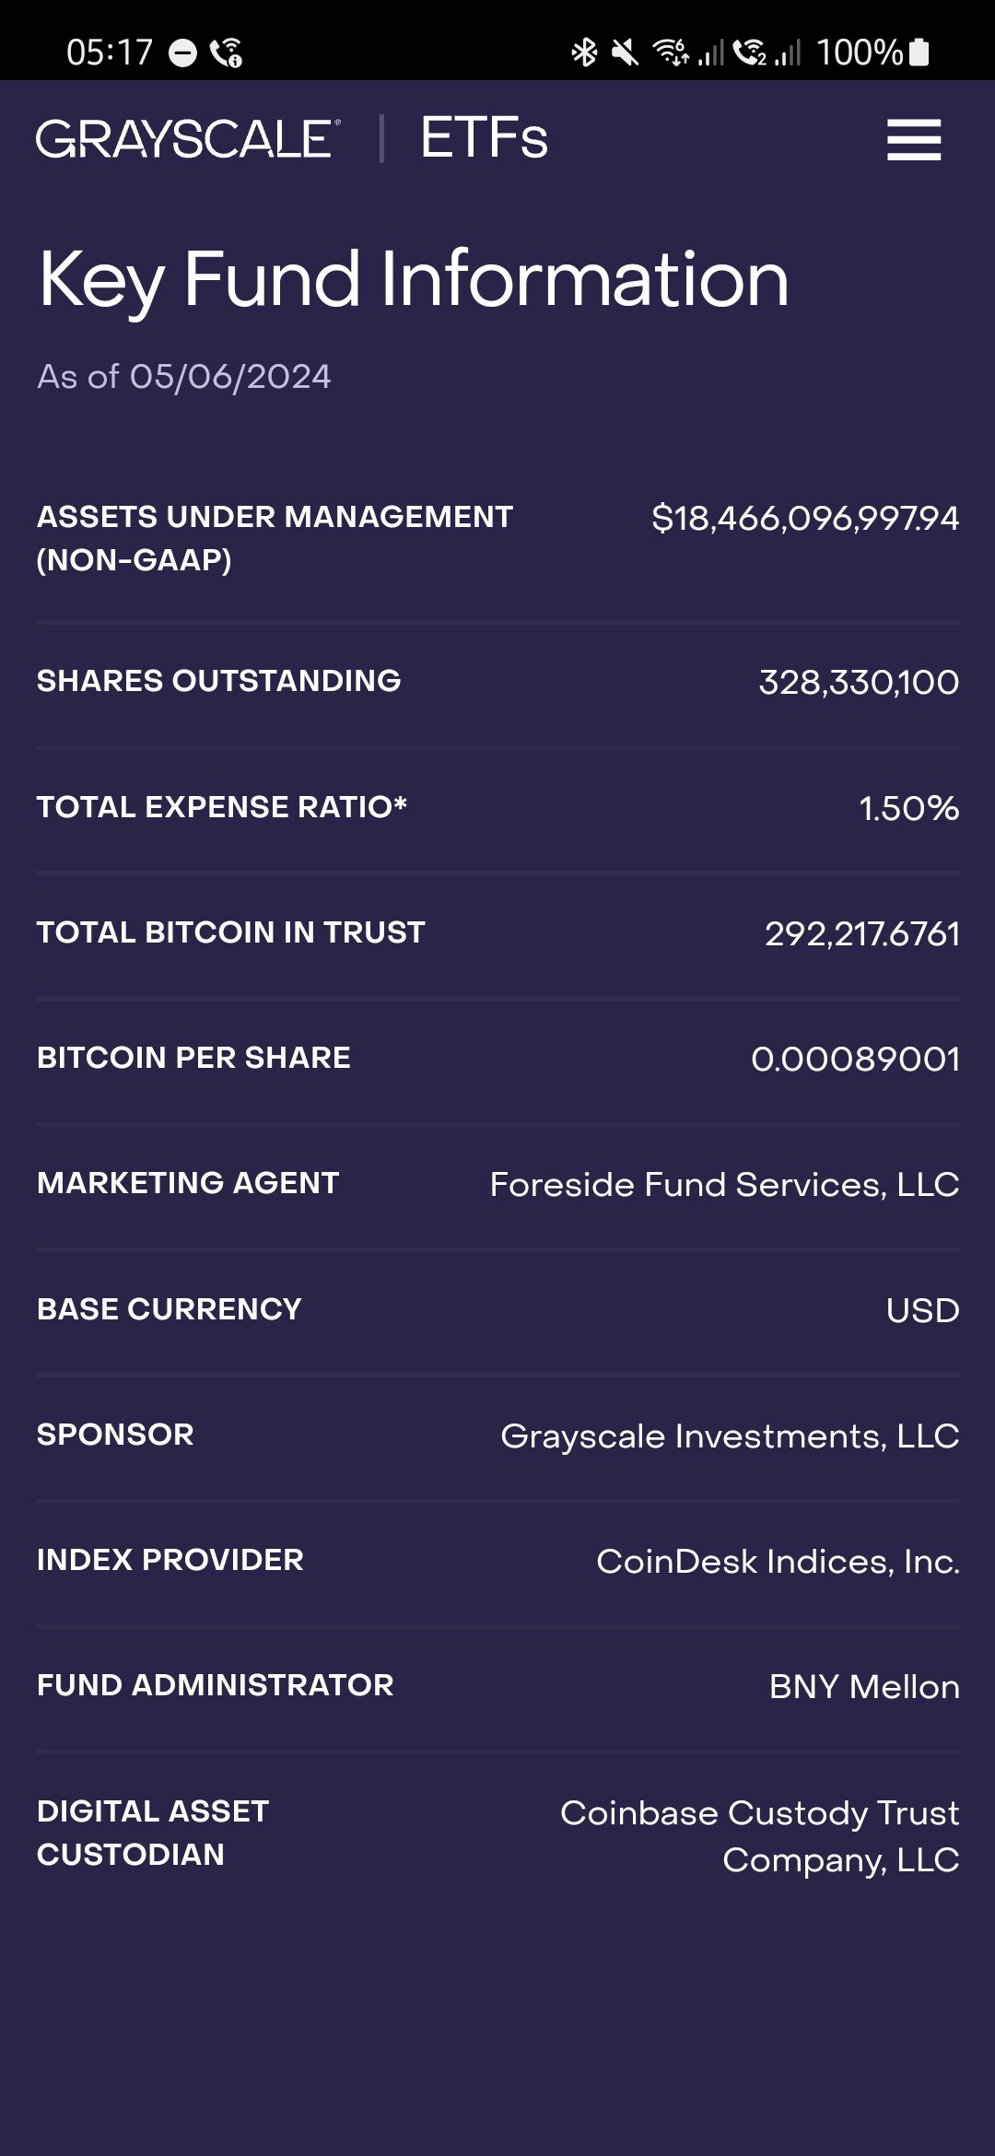Tap the Wi-Fi calling status icon

[x=227, y=53]
